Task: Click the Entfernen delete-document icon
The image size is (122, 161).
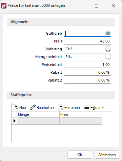Action: coord(61,107)
